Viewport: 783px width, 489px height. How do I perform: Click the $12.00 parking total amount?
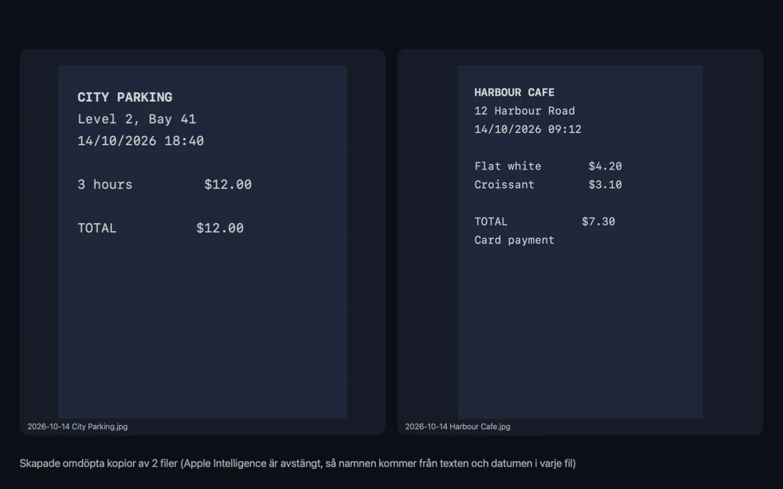point(220,228)
